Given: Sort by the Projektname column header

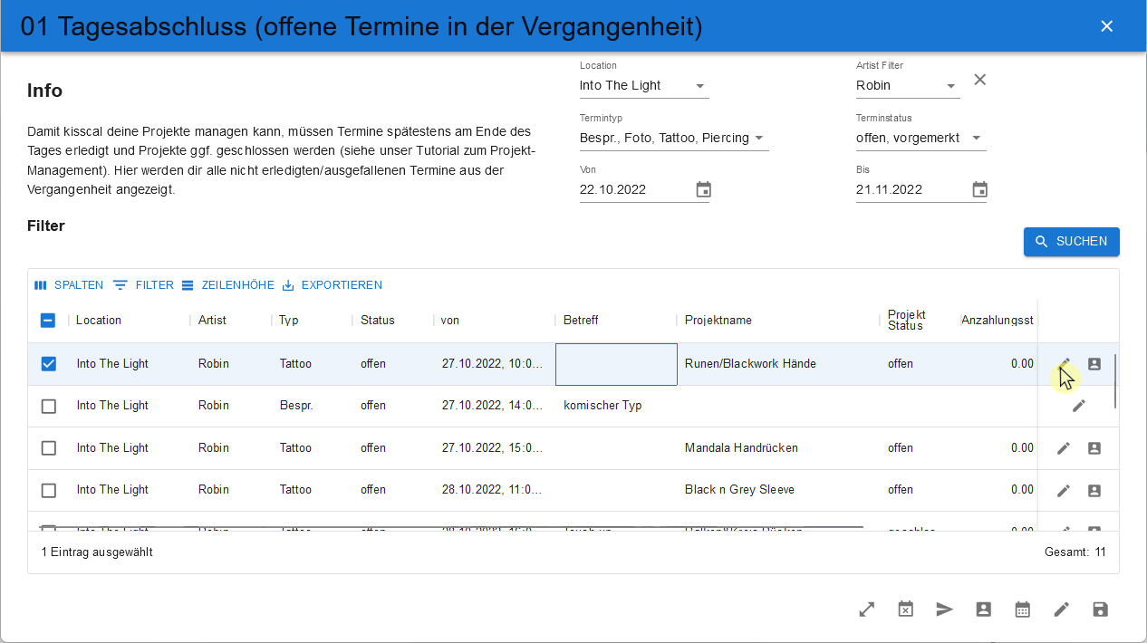Looking at the screenshot, I should [x=718, y=320].
